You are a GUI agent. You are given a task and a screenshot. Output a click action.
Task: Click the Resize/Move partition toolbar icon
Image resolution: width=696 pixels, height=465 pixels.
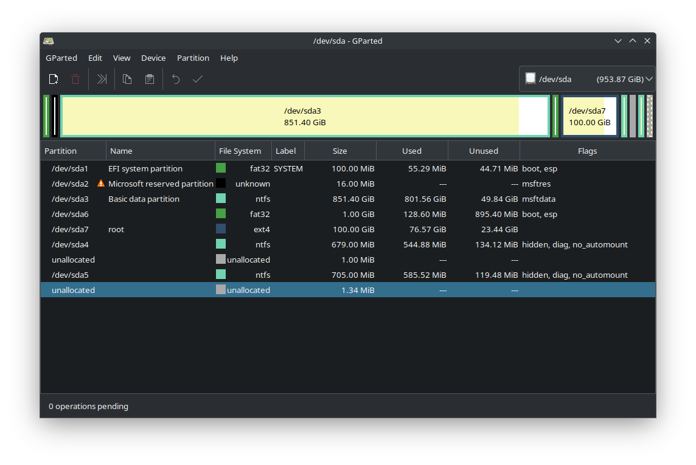pyautogui.click(x=102, y=80)
